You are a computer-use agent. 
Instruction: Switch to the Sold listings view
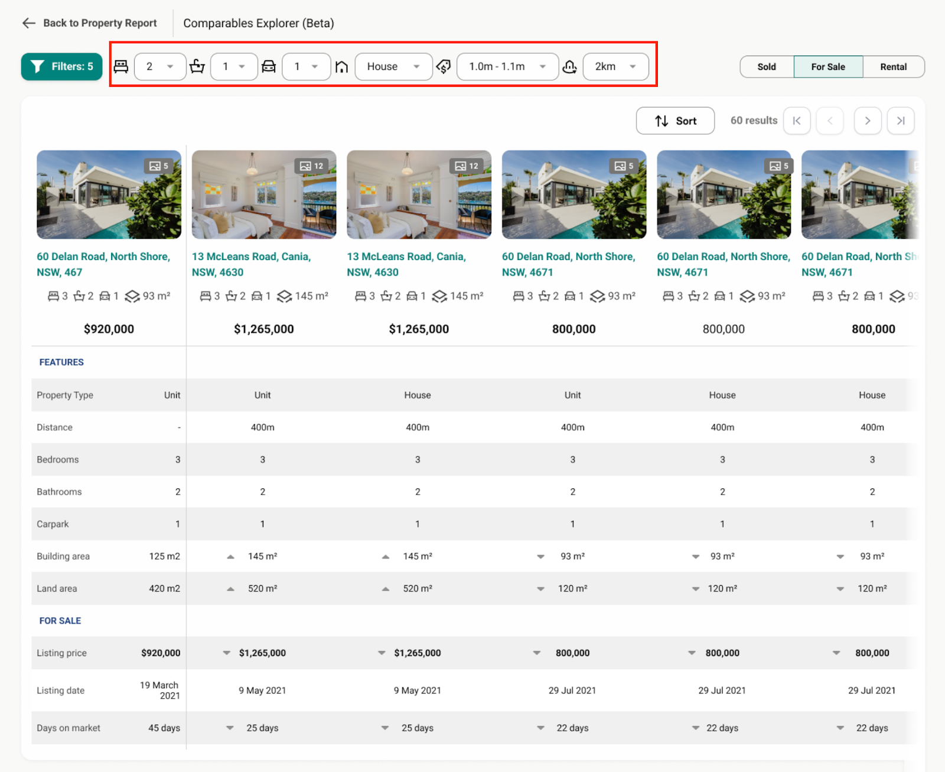point(767,67)
